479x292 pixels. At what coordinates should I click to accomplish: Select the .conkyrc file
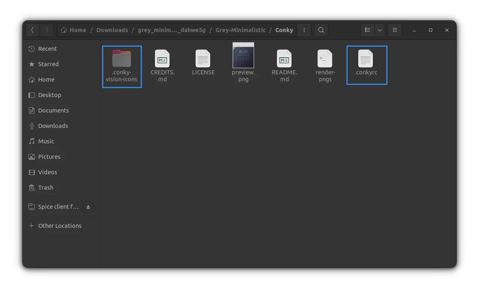366,61
